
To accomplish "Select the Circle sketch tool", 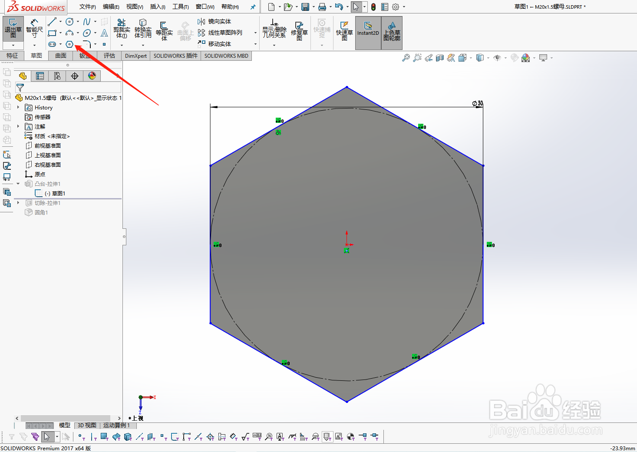I will [x=69, y=21].
